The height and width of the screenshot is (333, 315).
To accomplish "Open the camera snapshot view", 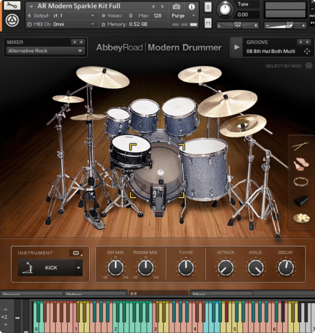I will [176, 6].
